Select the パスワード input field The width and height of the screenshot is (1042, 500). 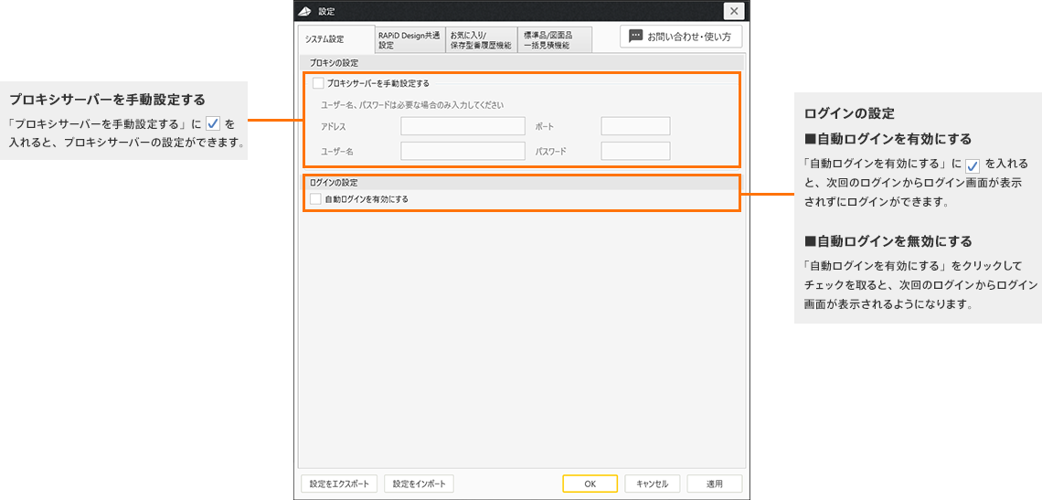635,151
